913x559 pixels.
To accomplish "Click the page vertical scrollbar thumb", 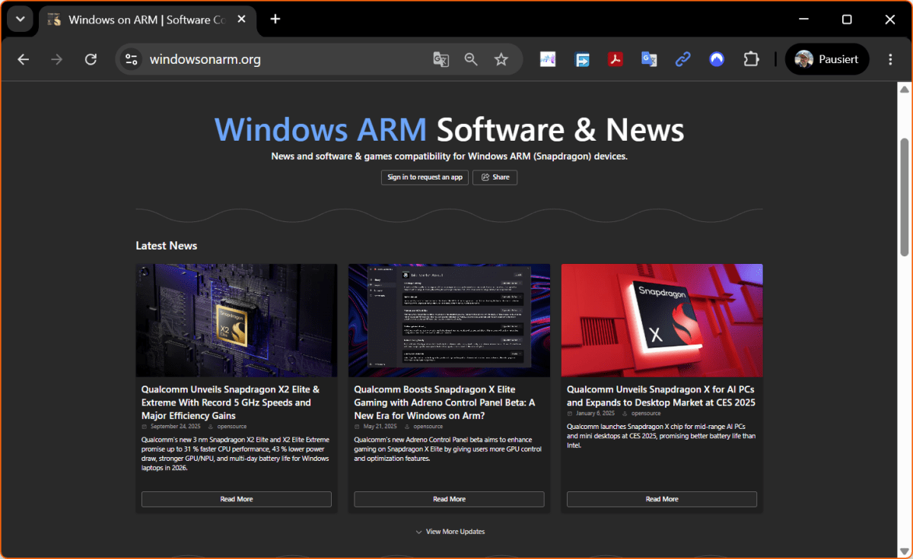I will [905, 197].
